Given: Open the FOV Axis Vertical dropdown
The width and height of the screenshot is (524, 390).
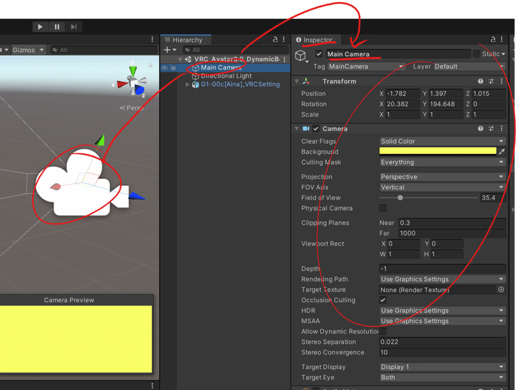Looking at the screenshot, I should [x=443, y=187].
